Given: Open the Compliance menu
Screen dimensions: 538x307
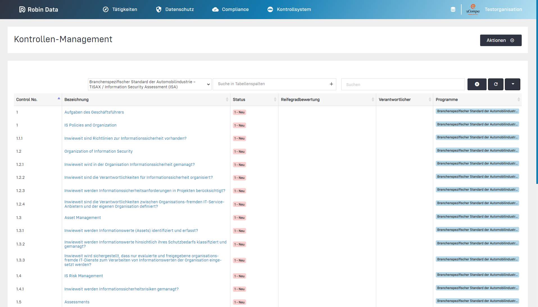Looking at the screenshot, I should (230, 10).
